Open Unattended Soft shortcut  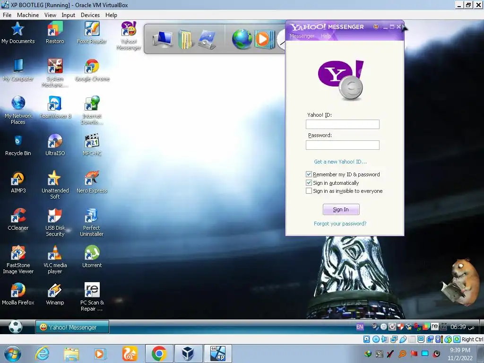[55, 185]
